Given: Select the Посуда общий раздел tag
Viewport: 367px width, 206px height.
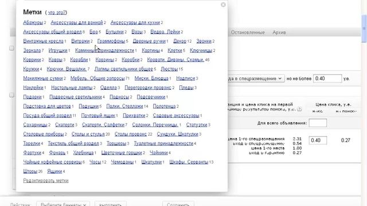Looking at the screenshot, I should (47, 116).
